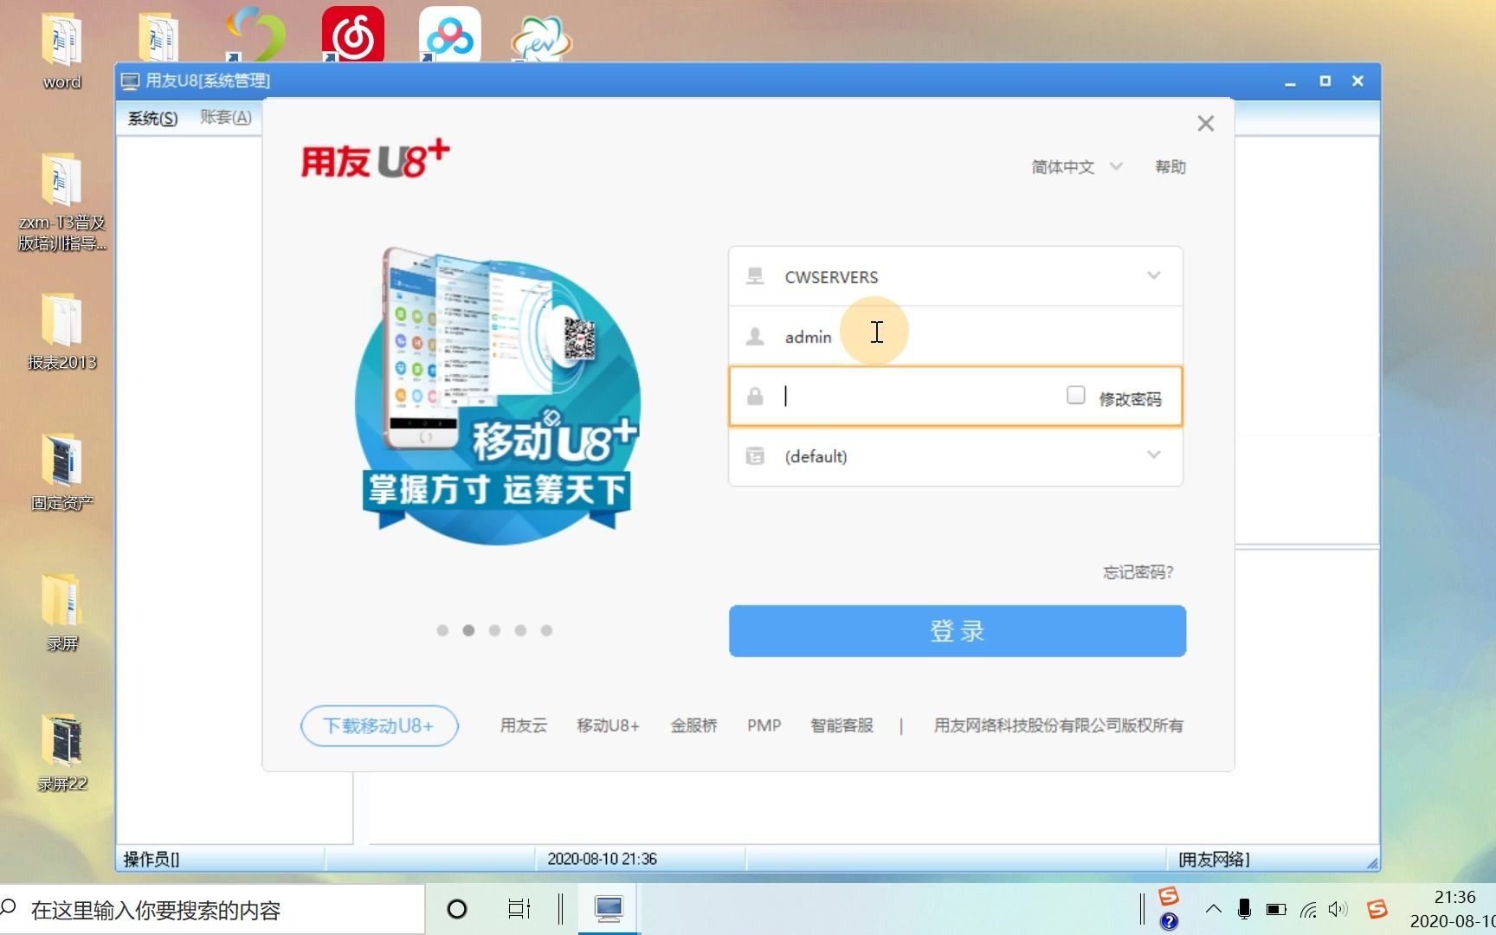Open the 金服桥 footer link
Image resolution: width=1496 pixels, height=935 pixels.
click(x=693, y=725)
